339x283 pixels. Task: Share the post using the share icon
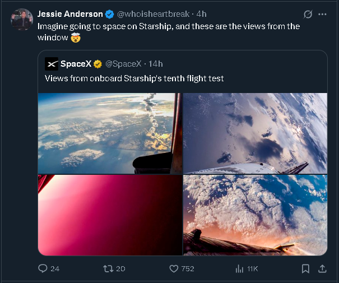[322, 268]
